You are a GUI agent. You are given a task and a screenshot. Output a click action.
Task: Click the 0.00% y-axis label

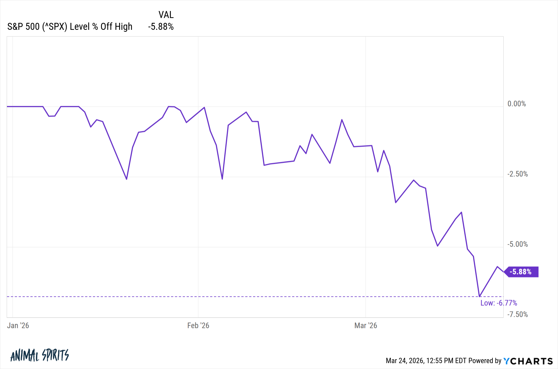point(517,104)
